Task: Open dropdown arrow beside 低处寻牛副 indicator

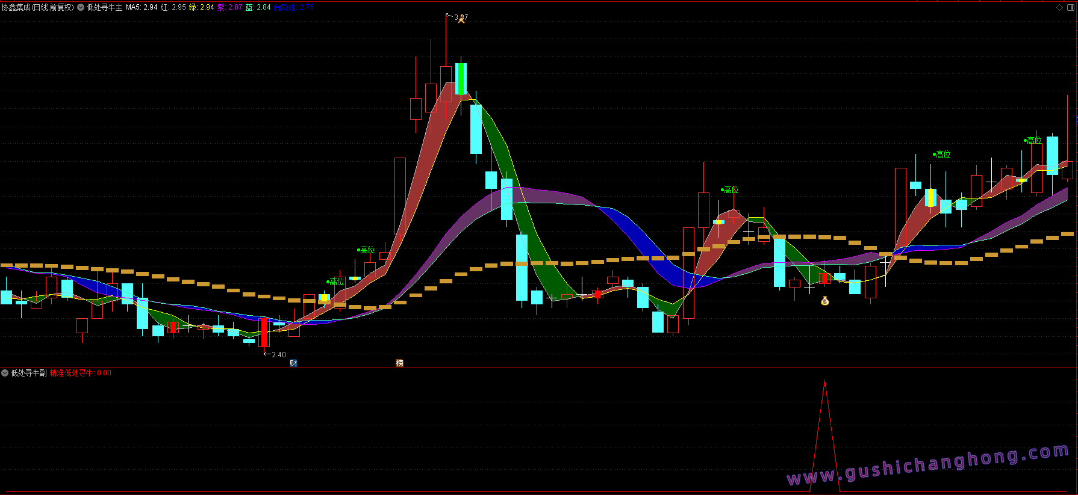Action: point(5,373)
